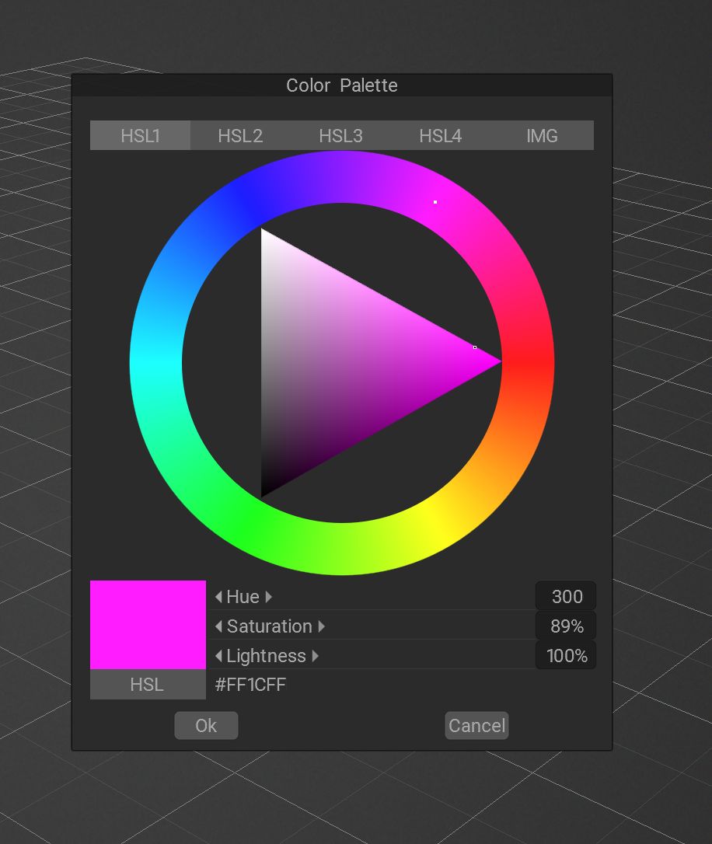
Task: Decrease Hue with the left arrow
Action: pyautogui.click(x=218, y=597)
